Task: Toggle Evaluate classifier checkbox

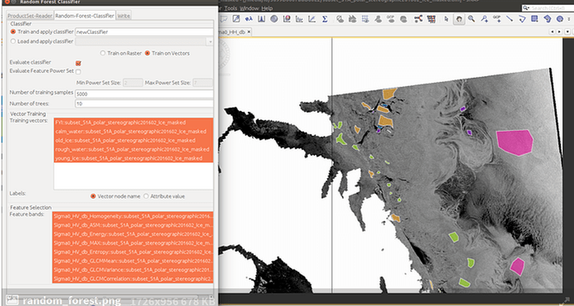Action: [x=78, y=63]
